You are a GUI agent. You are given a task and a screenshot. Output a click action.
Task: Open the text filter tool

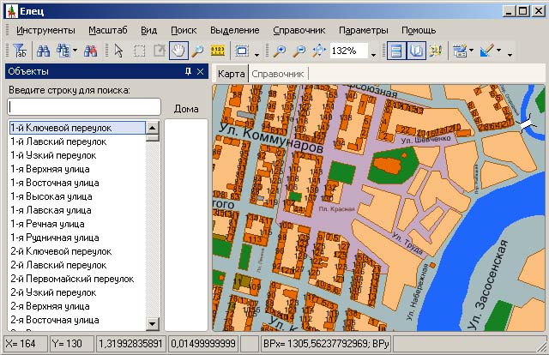20,51
